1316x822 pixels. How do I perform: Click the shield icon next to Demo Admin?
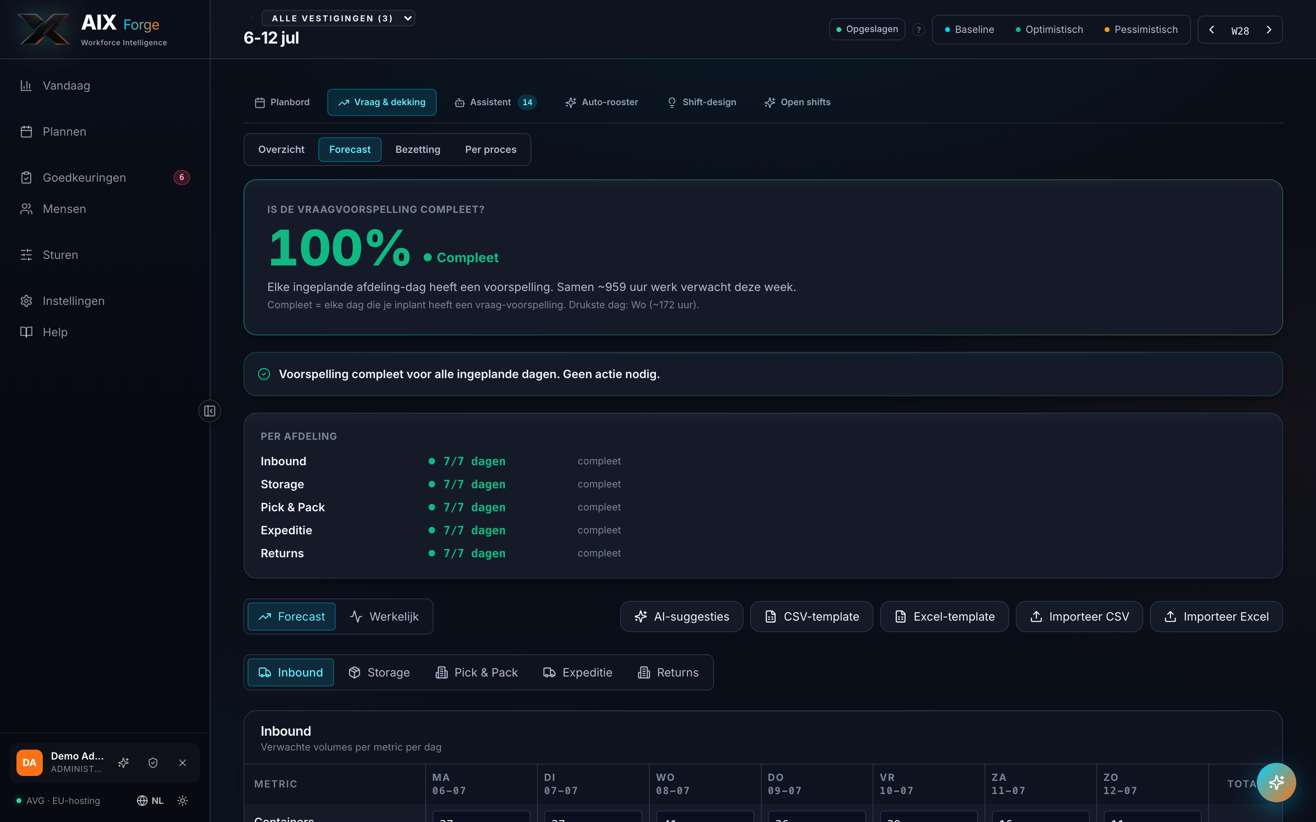153,763
